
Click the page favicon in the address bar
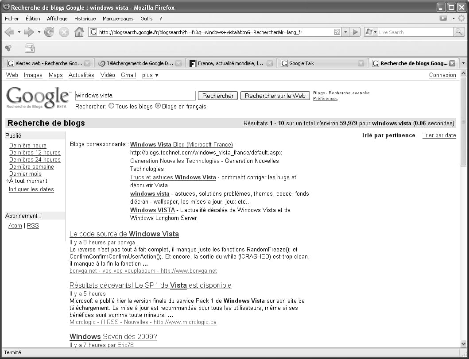(x=93, y=32)
